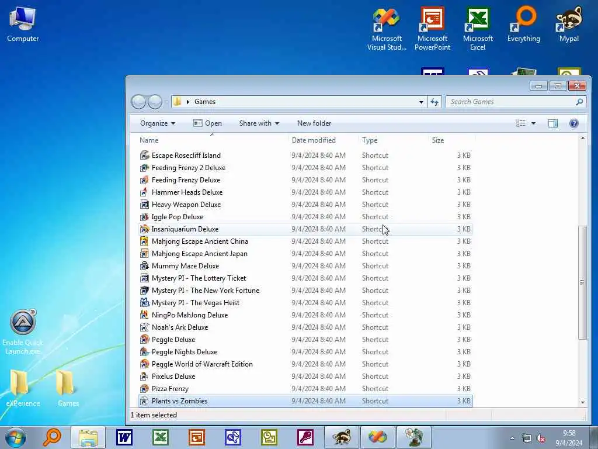The height and width of the screenshot is (449, 598).
Task: Click the Games breadcrumb in address bar
Action: [205, 102]
